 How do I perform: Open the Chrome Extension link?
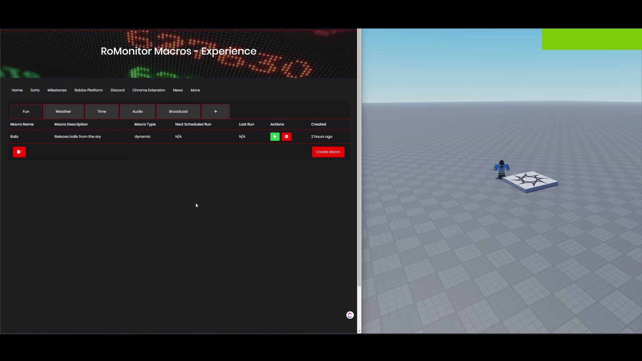point(149,90)
